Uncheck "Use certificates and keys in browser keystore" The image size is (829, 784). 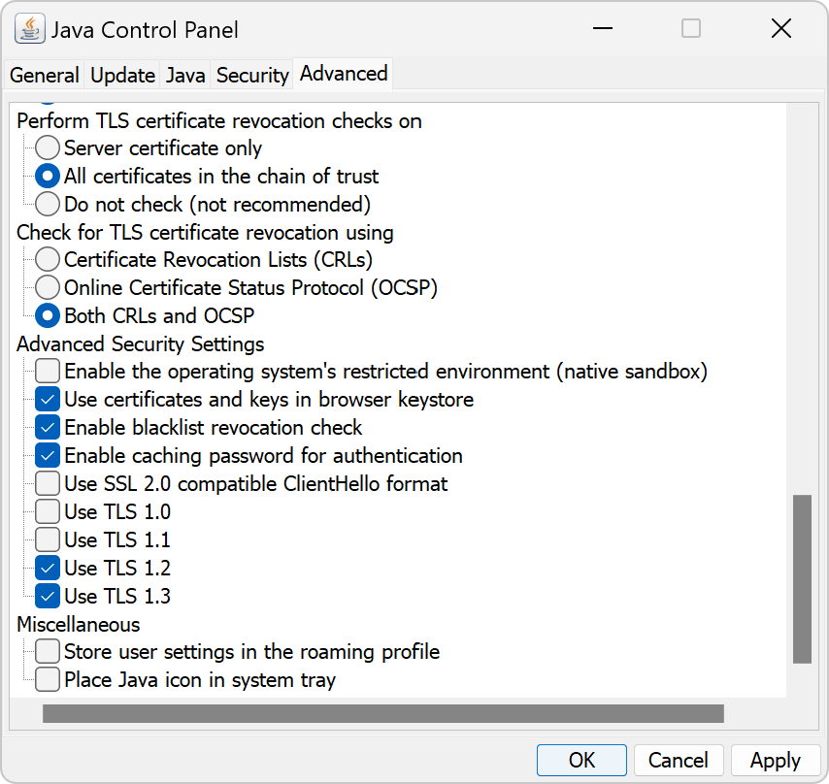tap(47, 399)
